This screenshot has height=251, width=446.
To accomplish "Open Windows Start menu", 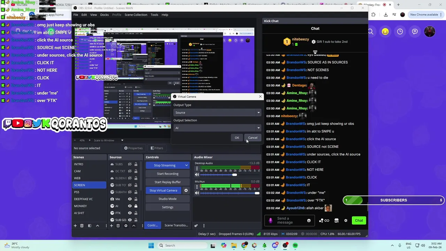I will pyautogui.click(x=151, y=245).
